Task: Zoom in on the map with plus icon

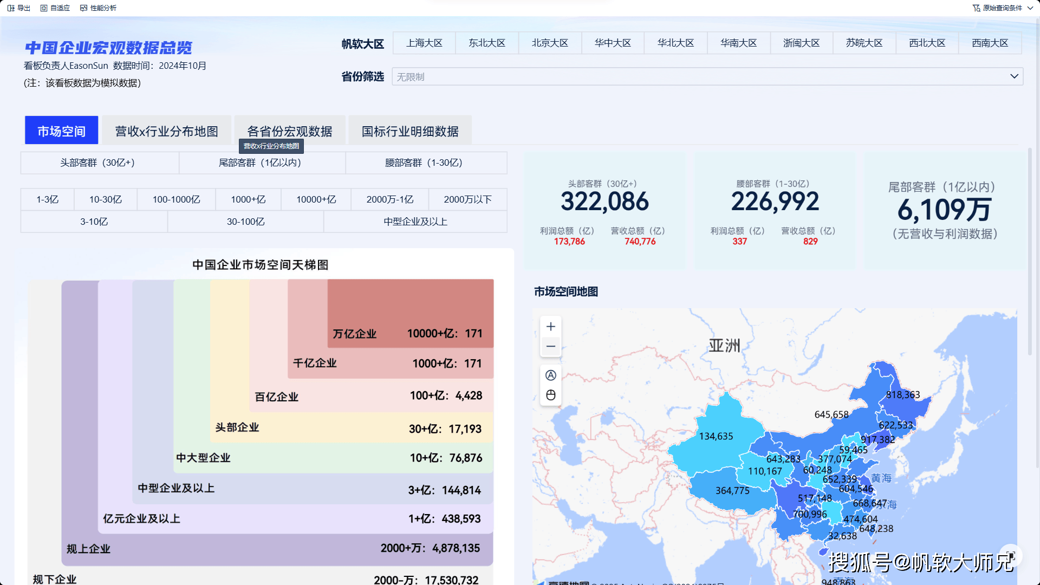Action: pos(550,326)
